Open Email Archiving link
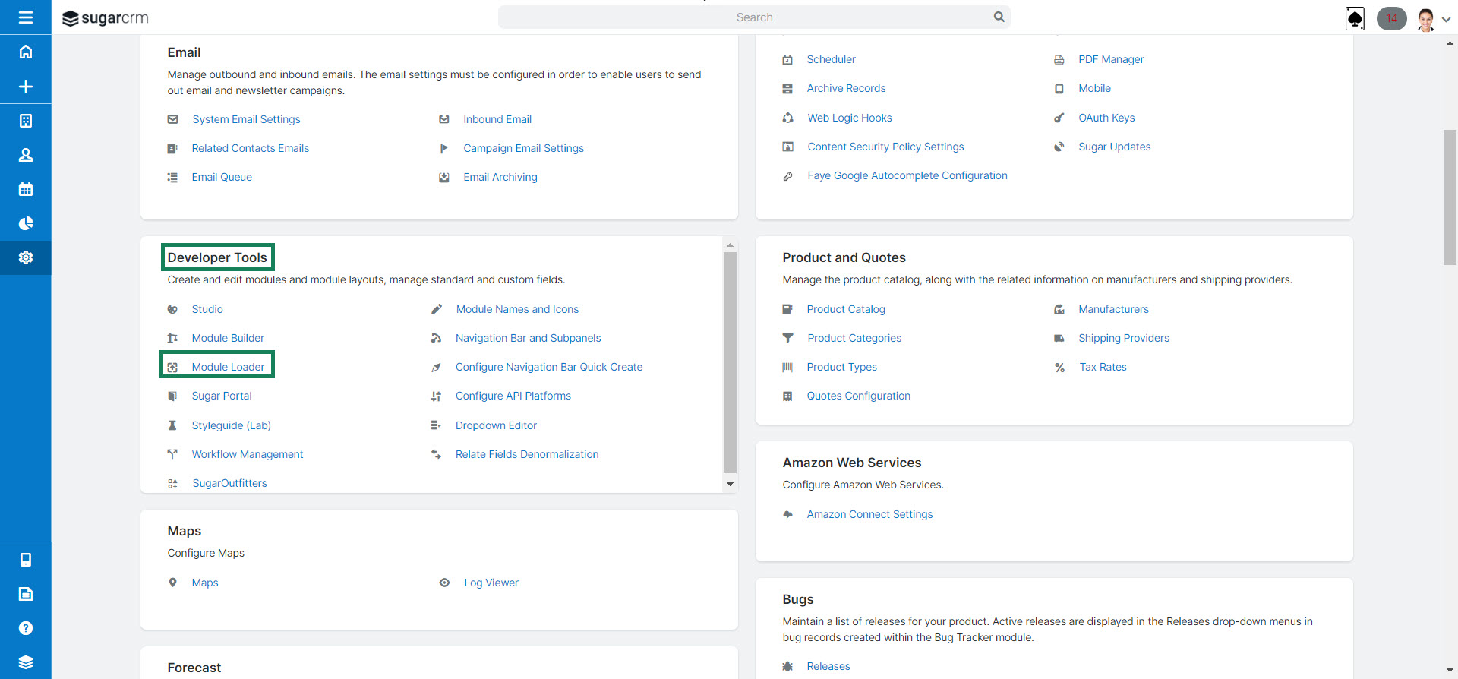The image size is (1458, 679). (500, 177)
